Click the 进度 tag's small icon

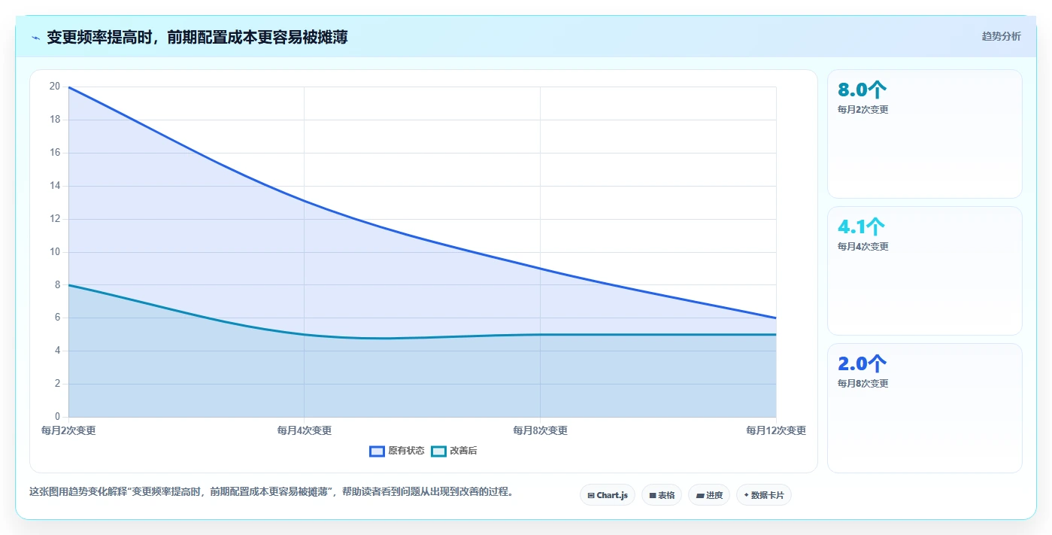click(700, 496)
